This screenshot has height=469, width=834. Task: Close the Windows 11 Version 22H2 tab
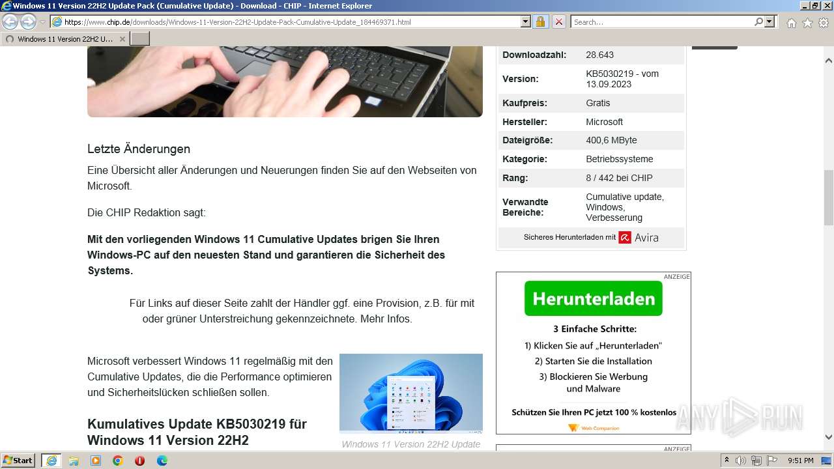[x=122, y=39]
